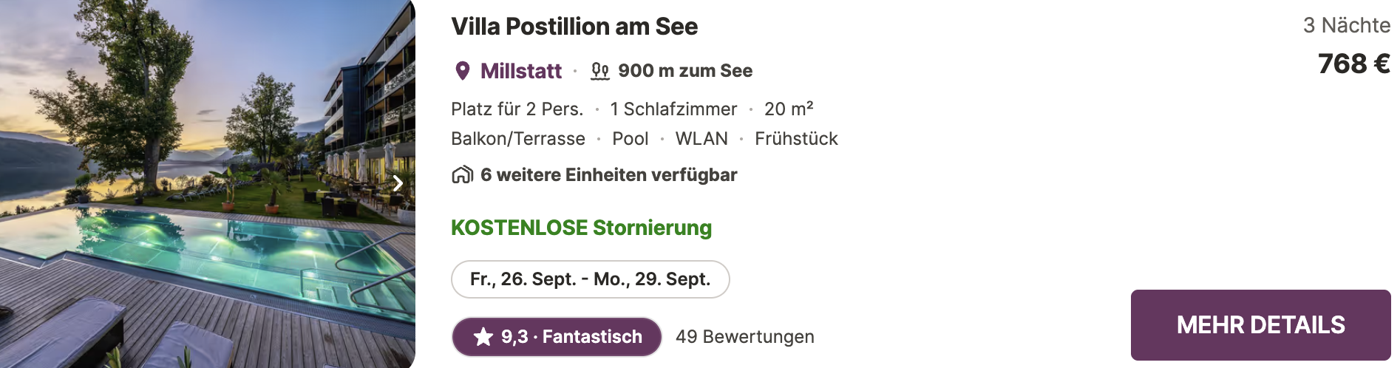This screenshot has width=1400, height=368.
Task: Click the location pin icon beside Millstatt
Action: [463, 71]
